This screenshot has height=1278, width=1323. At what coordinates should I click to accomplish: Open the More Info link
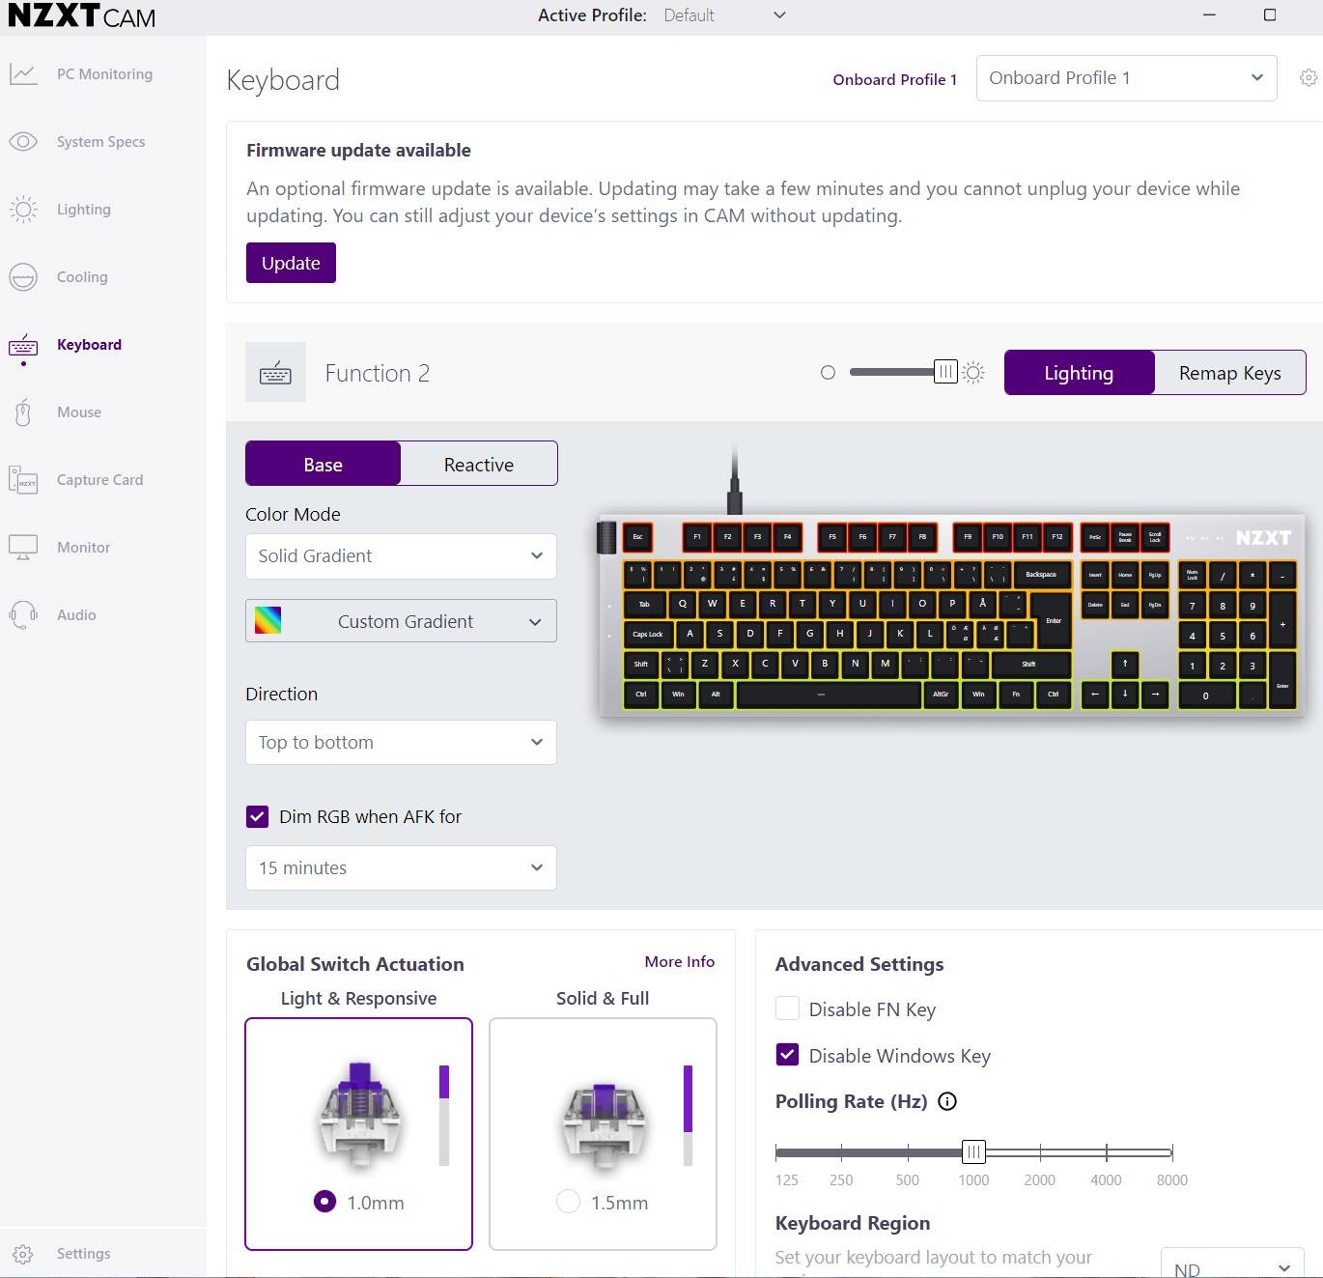pyautogui.click(x=679, y=962)
